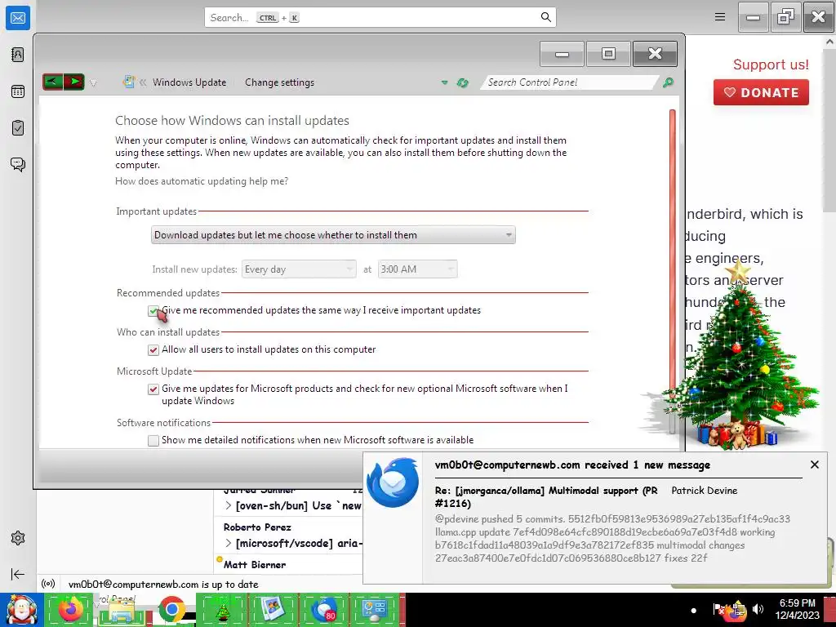Click online status icon in status bar
This screenshot has width=836, height=627.
pos(48,584)
